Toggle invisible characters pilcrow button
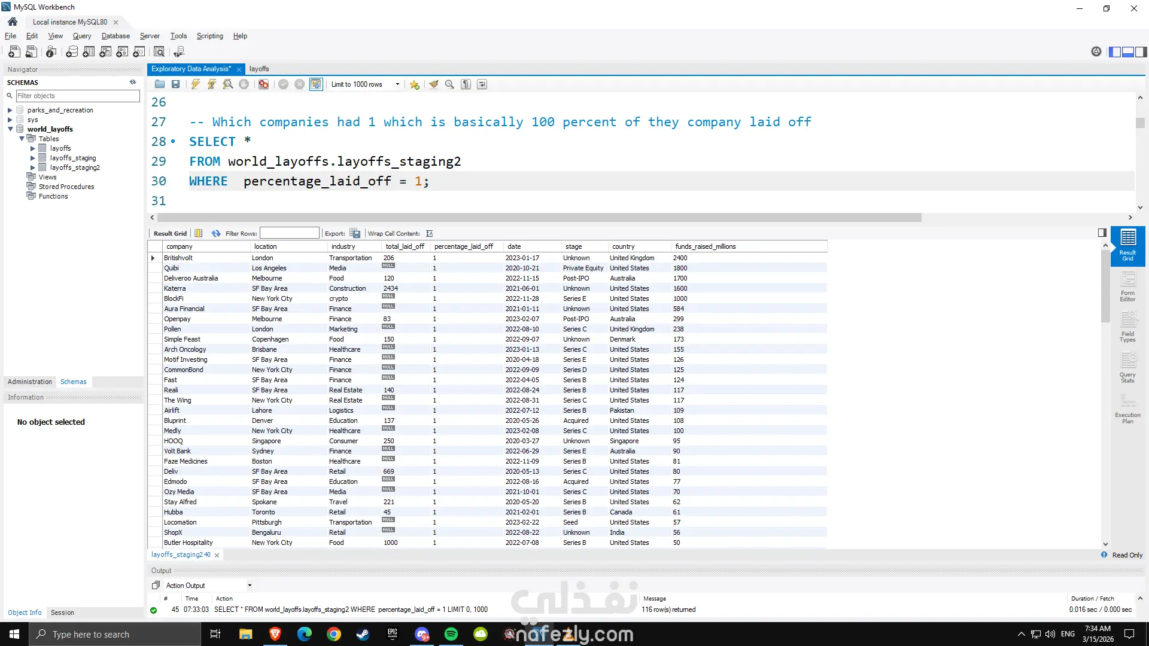The image size is (1149, 646). tap(466, 84)
